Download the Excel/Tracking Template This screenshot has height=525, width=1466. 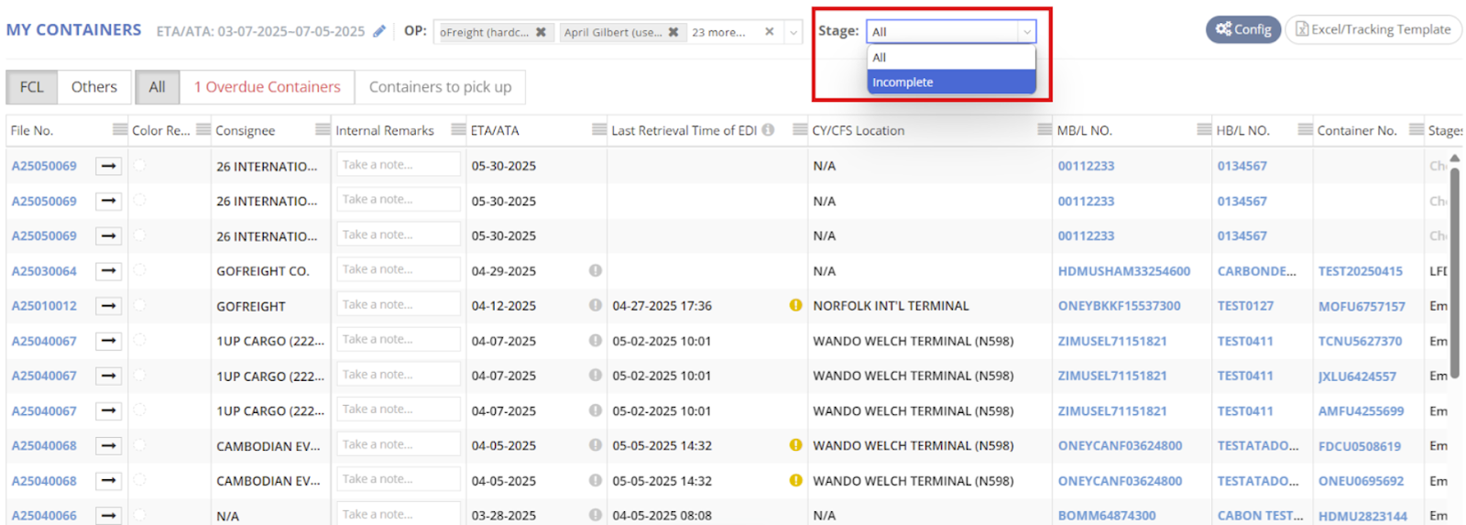click(x=1373, y=29)
